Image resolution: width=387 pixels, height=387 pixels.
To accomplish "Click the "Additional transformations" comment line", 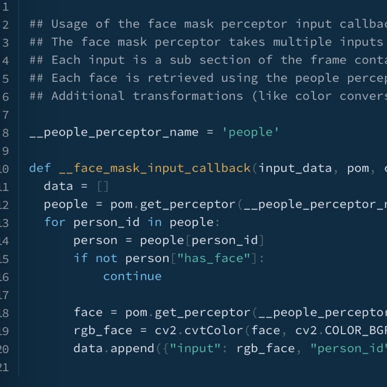I will (208, 96).
